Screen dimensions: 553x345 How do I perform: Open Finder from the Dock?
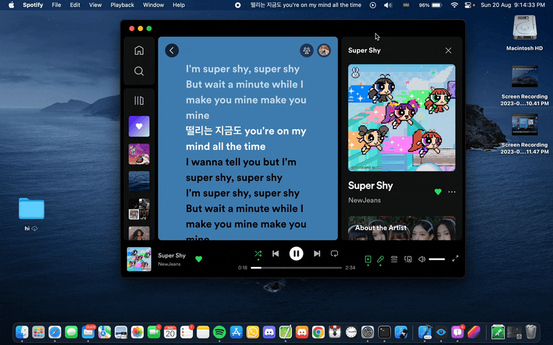click(x=22, y=332)
